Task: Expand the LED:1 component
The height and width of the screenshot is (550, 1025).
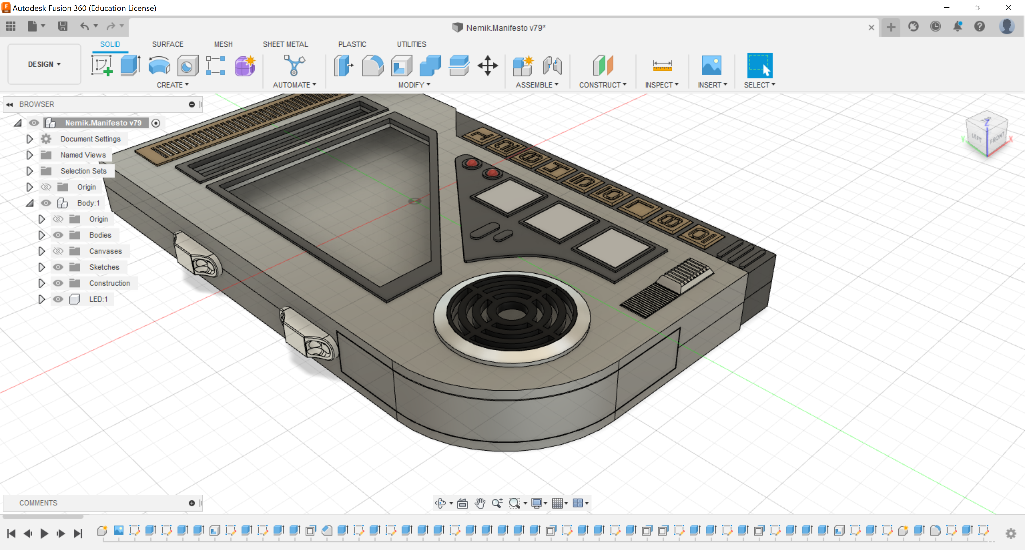Action: [x=41, y=299]
